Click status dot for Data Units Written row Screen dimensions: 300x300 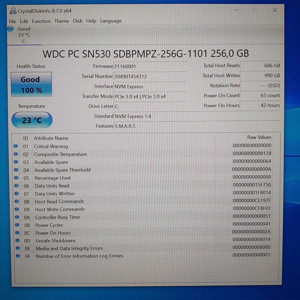pos(17,193)
